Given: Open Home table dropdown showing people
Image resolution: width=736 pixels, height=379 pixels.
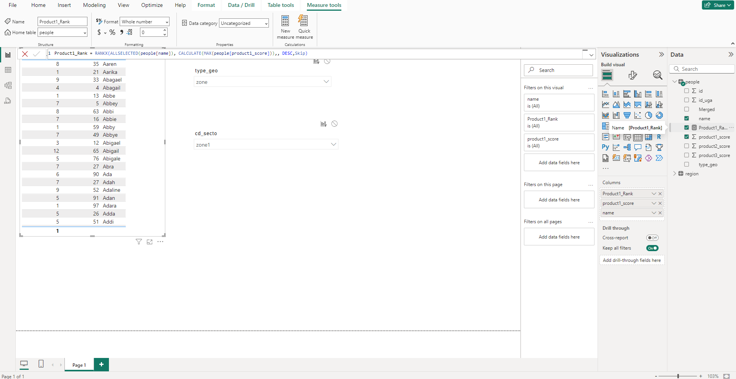Looking at the screenshot, I should [x=63, y=33].
